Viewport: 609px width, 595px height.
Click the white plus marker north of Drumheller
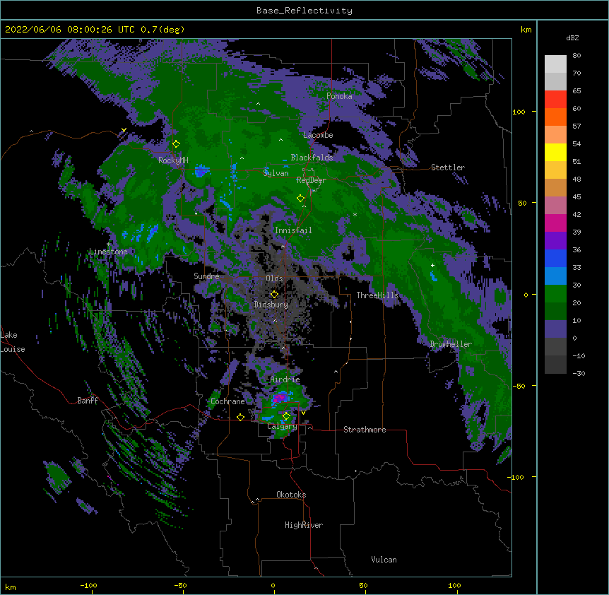point(432,265)
